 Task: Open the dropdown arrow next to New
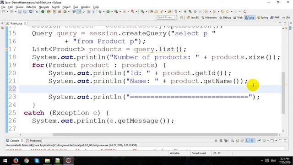coord(7,11)
